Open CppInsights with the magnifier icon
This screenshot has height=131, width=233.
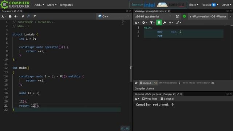click(28, 16)
